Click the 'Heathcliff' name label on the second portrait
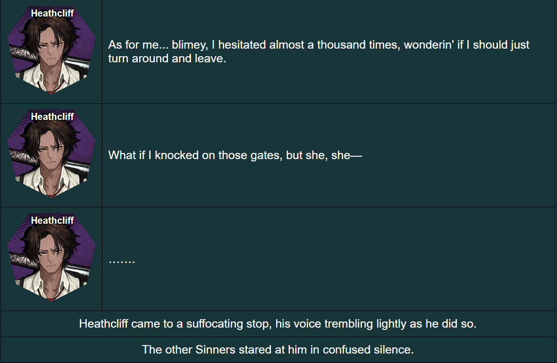Screen dimensions: 557x363 [x=52, y=116]
